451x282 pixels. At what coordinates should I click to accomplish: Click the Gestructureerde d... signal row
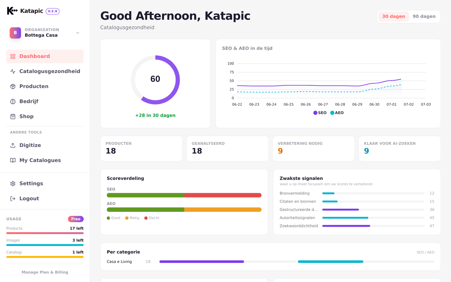357,210
